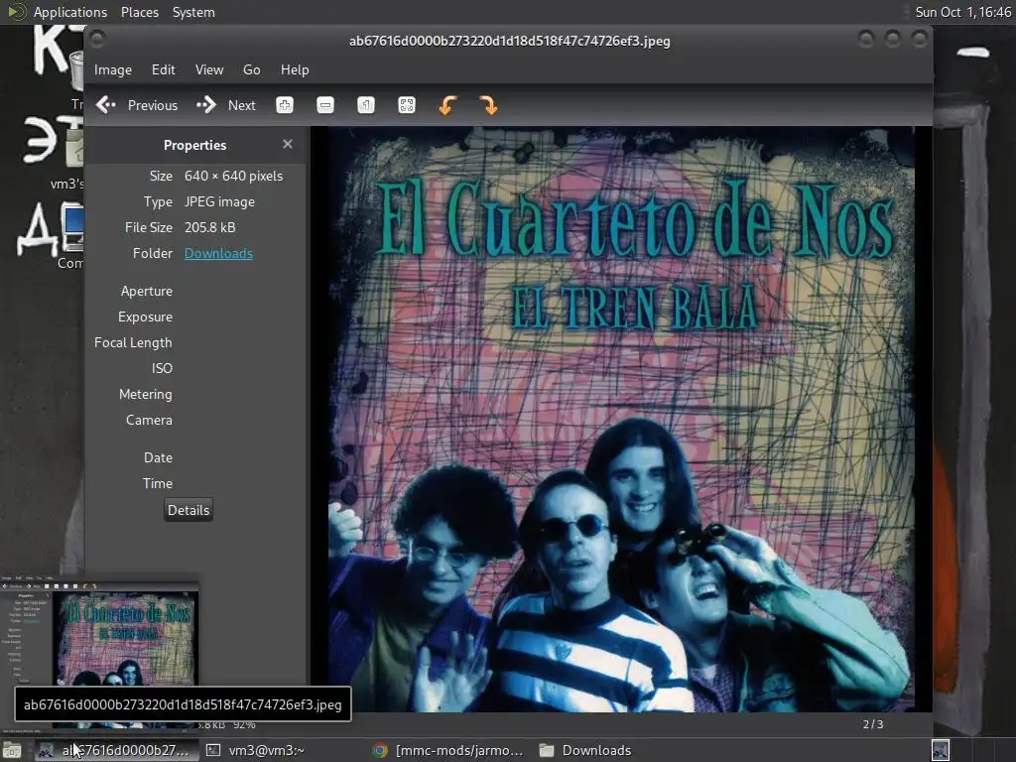Click the displayed El Tren Bala album image
The width and height of the screenshot is (1016, 762).
pos(621,420)
